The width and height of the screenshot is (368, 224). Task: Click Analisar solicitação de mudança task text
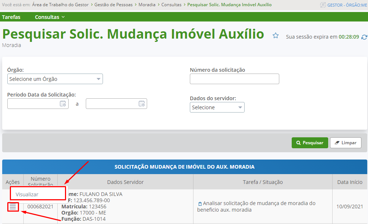(x=256, y=207)
